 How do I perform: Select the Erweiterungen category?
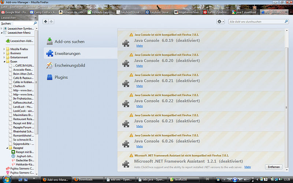click(81, 53)
